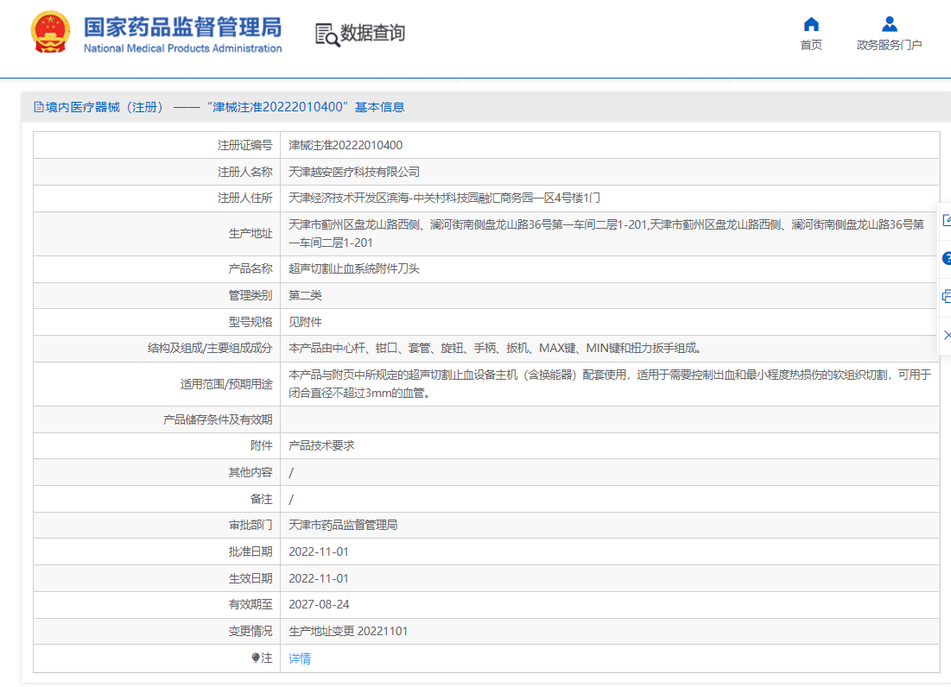
Task: Open the 详情 details link
Action: (x=300, y=659)
